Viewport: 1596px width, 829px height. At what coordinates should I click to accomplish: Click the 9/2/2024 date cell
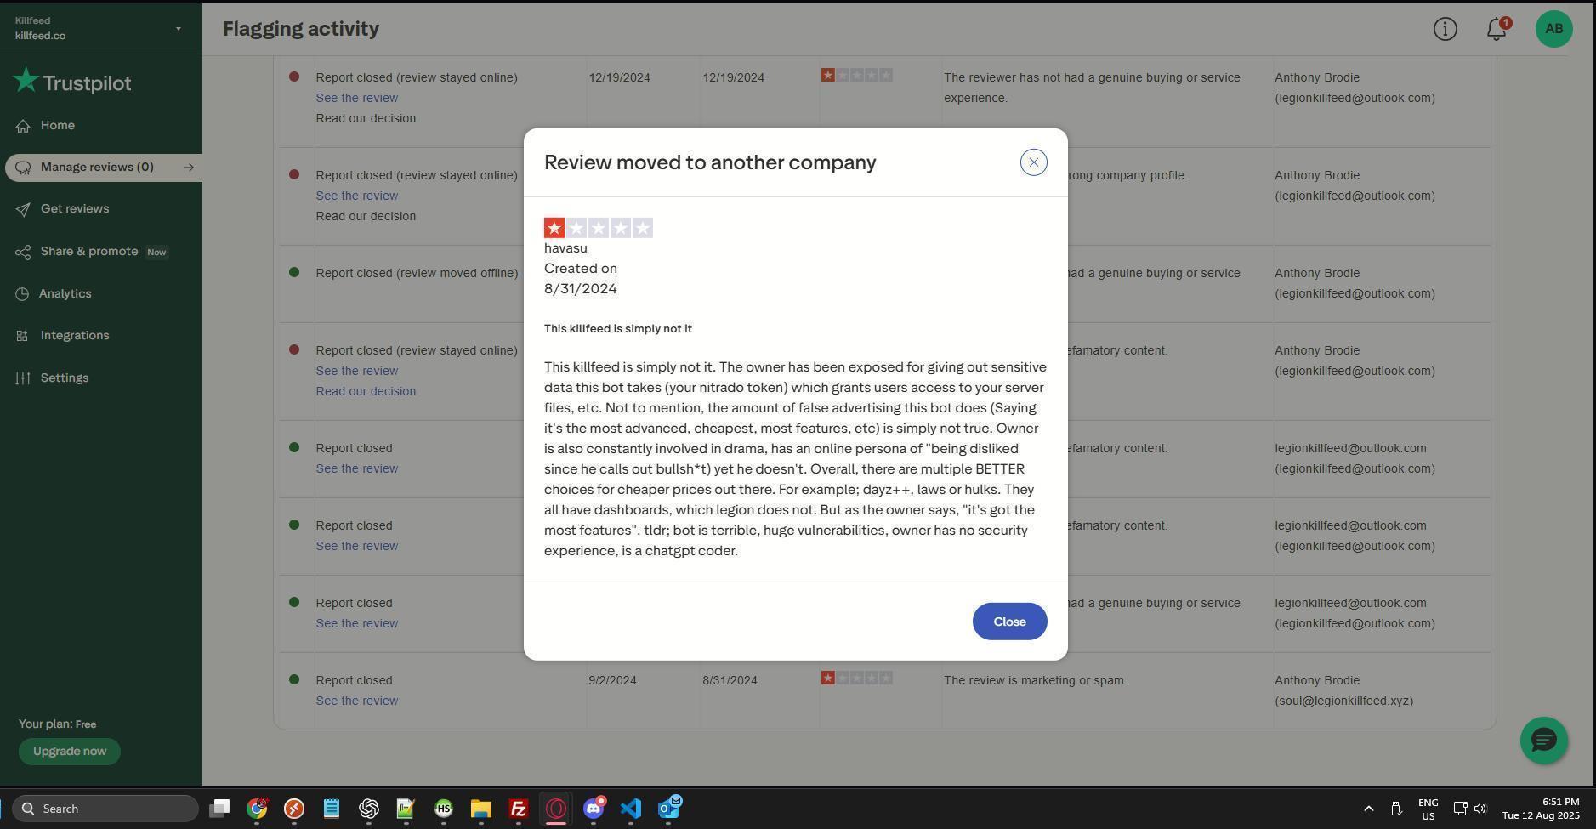(612, 680)
